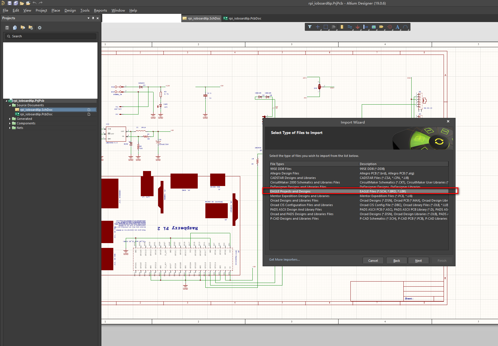
Task: Click the Undo arrow in title bar
Action: (x=35, y=3)
